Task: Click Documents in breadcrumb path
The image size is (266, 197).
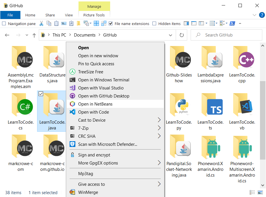Action: pyautogui.click(x=85, y=35)
